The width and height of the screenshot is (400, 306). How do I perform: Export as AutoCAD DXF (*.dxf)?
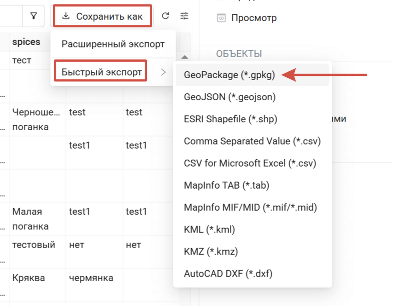pyautogui.click(x=228, y=274)
